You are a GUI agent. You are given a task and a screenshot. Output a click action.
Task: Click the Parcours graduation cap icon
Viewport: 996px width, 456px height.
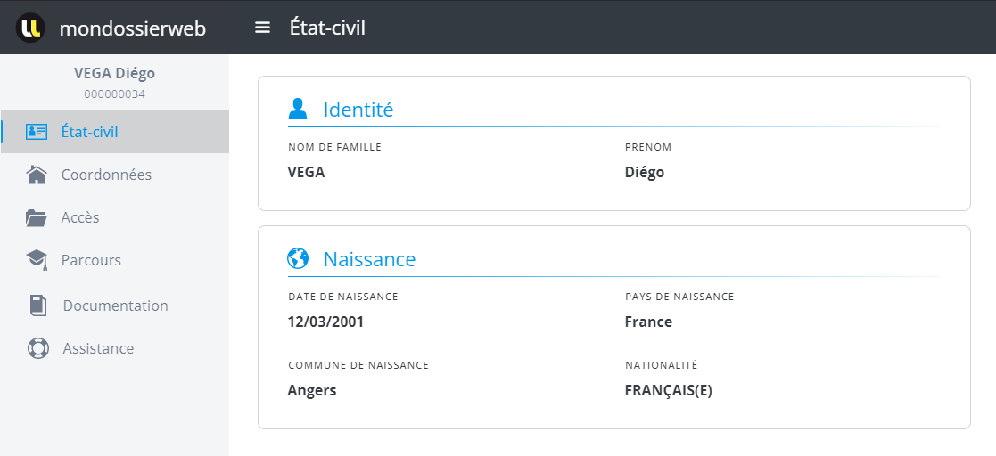[37, 260]
